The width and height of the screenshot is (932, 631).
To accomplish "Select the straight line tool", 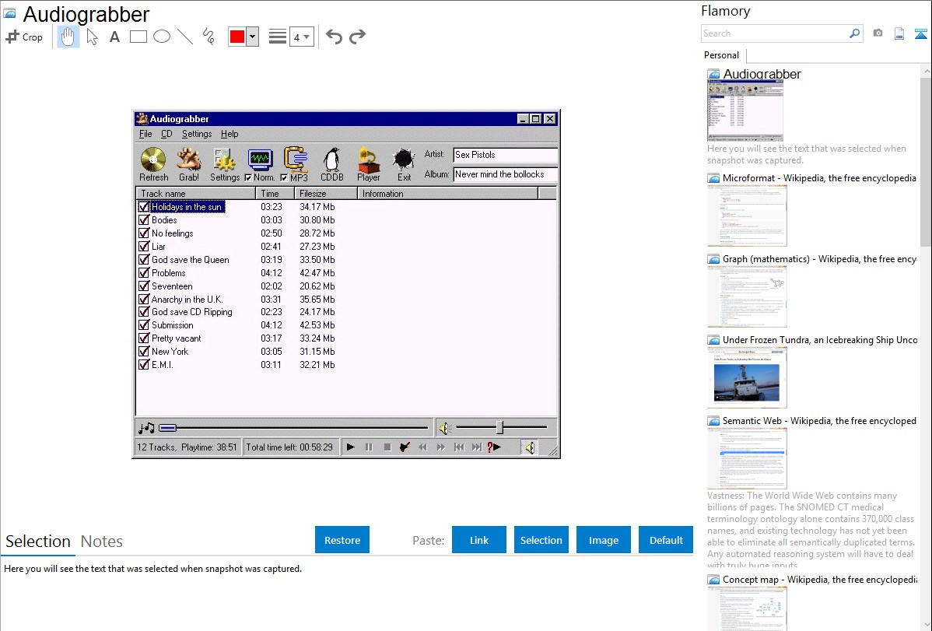I will [x=185, y=37].
